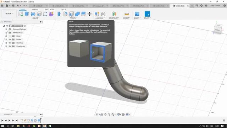Image resolution: width=227 pixels, height=128 pixels.
Task: Click the Select tool icon
Action: click(147, 14)
